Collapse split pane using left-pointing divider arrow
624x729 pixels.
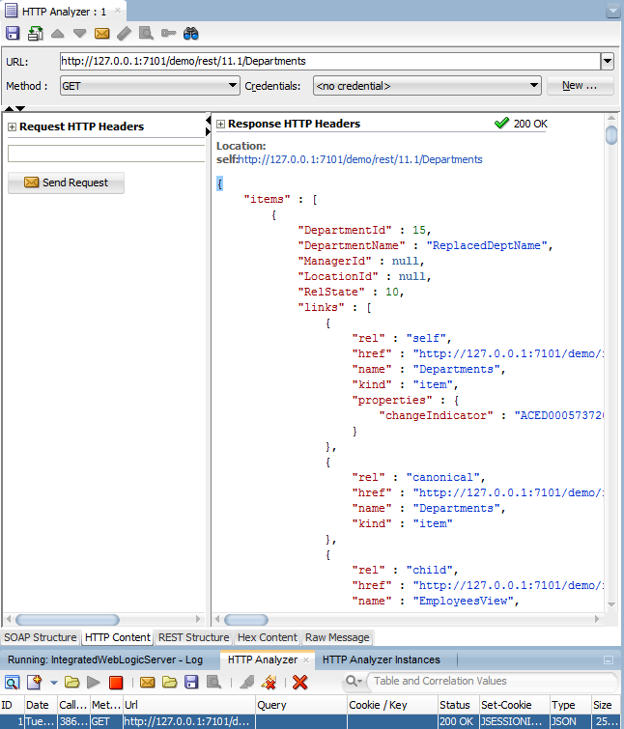pyautogui.click(x=208, y=122)
